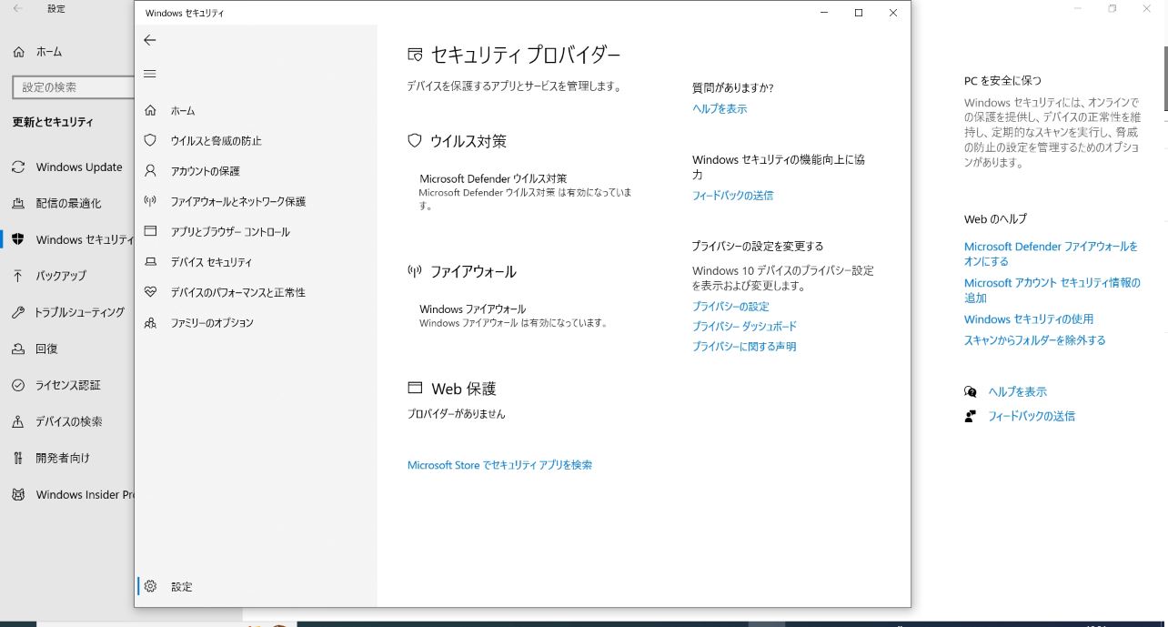The width and height of the screenshot is (1168, 627).
Task: Click フィードバックの送信 link in Windows Security
Action: pyautogui.click(x=732, y=196)
